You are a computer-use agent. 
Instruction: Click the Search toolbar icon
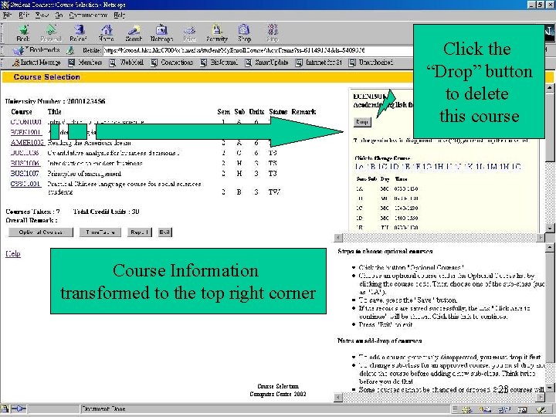(x=134, y=33)
